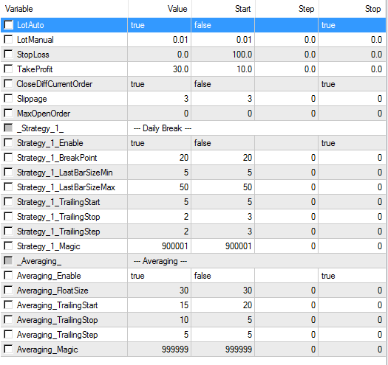Open CloseDiffCurrentOrder start value false
This screenshot has width=388, height=365.
tap(223, 84)
